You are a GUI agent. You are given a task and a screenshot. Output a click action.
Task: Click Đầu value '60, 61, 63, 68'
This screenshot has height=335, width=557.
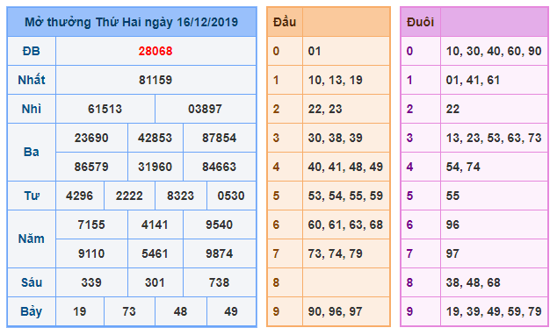[x=345, y=225]
